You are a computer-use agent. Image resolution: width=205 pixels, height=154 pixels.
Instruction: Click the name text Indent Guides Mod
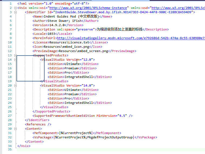click(60, 16)
